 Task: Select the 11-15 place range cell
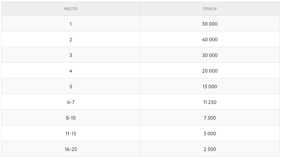click(x=71, y=134)
